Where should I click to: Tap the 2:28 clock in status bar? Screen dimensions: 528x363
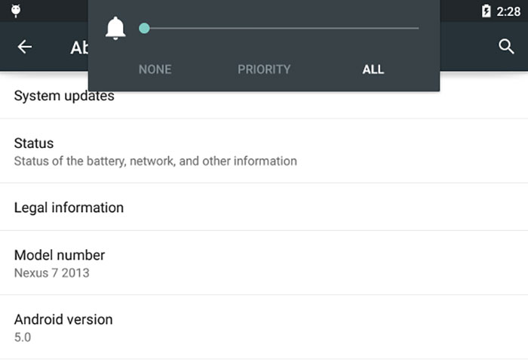[x=508, y=11]
